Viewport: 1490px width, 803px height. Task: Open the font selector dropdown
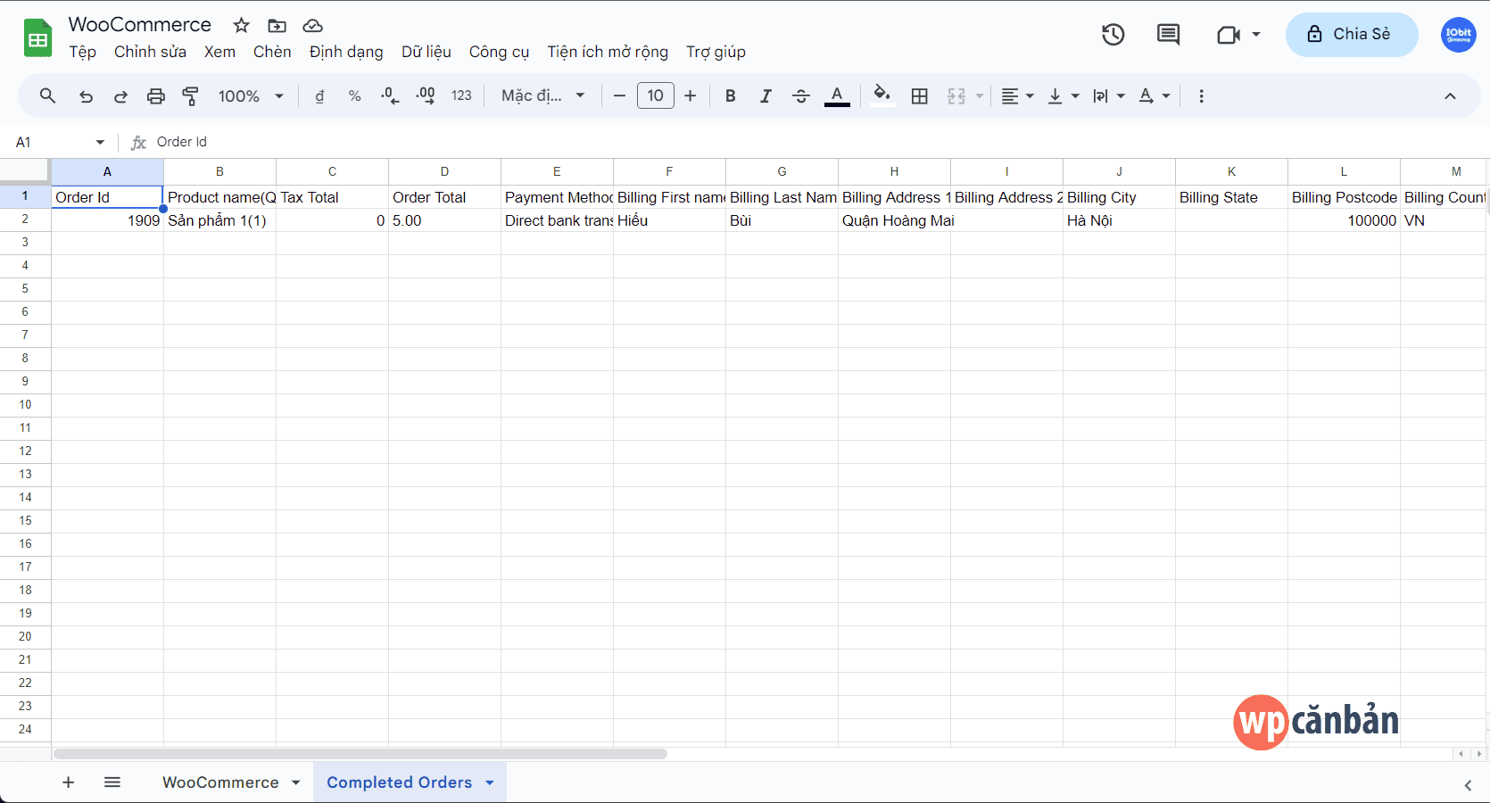pos(542,95)
